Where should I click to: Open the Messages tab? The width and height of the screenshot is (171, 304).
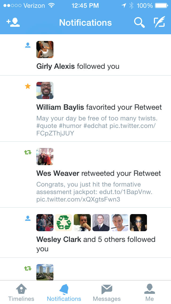pyautogui.click(x=107, y=292)
